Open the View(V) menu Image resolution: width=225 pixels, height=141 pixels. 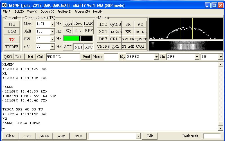[x=32, y=11]
